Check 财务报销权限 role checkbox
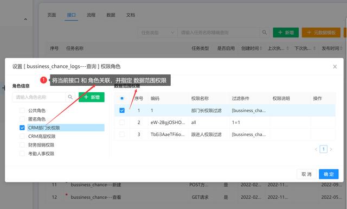 [22, 145]
